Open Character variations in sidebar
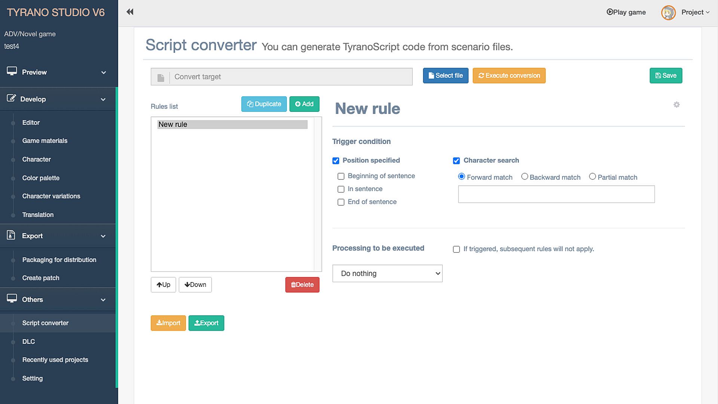This screenshot has width=718, height=404. tap(51, 196)
